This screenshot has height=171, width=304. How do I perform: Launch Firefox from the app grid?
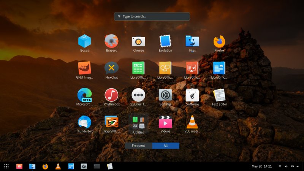point(219,41)
